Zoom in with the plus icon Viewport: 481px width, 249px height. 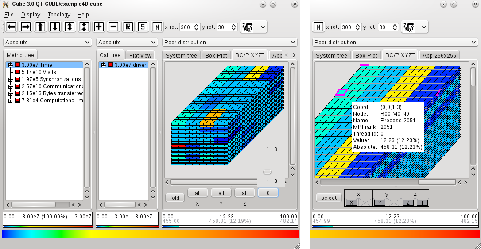click(99, 27)
